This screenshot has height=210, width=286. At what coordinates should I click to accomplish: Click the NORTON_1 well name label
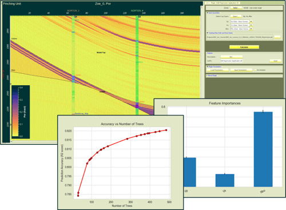73,11
